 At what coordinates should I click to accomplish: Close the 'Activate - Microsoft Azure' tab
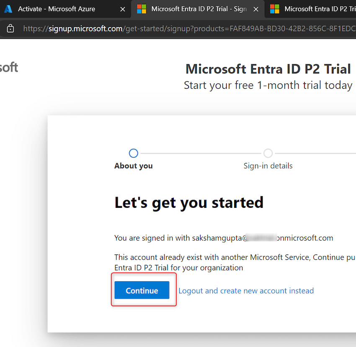[122, 9]
